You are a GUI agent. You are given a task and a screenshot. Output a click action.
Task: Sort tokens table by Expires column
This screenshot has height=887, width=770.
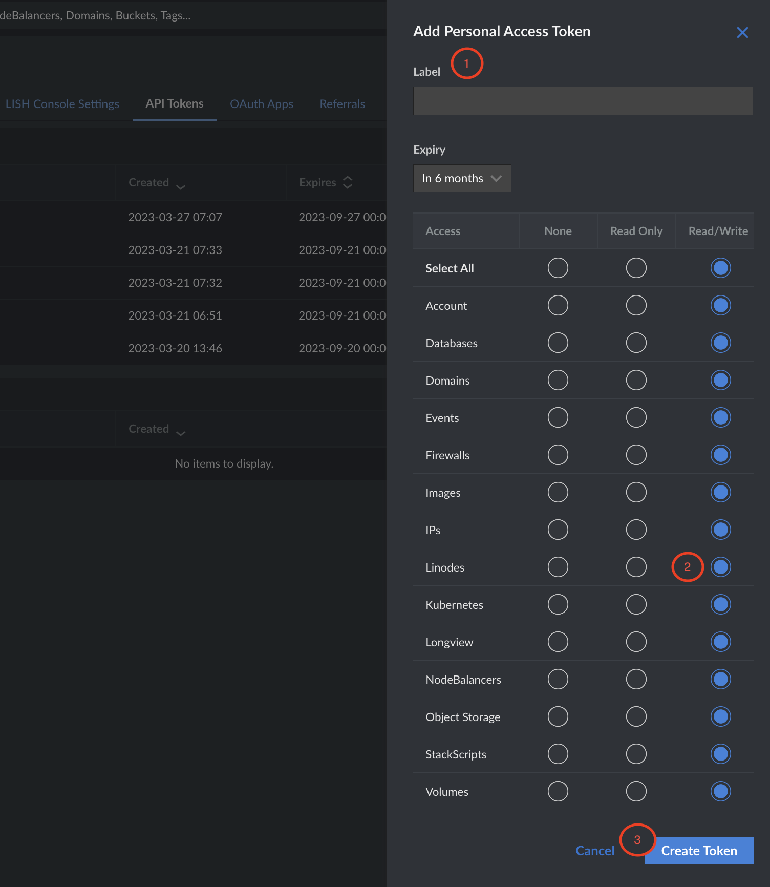(326, 182)
